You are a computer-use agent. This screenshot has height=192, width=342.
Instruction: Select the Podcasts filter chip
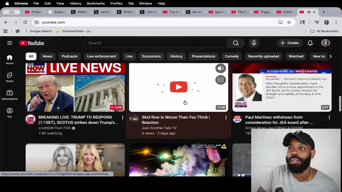(69, 56)
